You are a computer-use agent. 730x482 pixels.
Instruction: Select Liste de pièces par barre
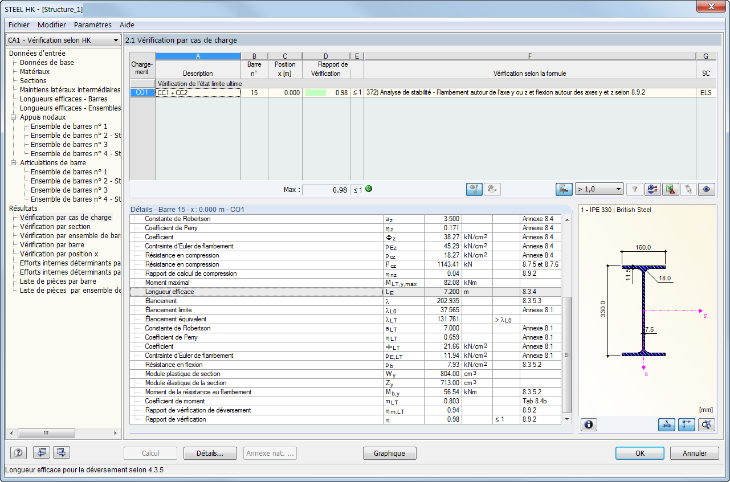pos(58,281)
